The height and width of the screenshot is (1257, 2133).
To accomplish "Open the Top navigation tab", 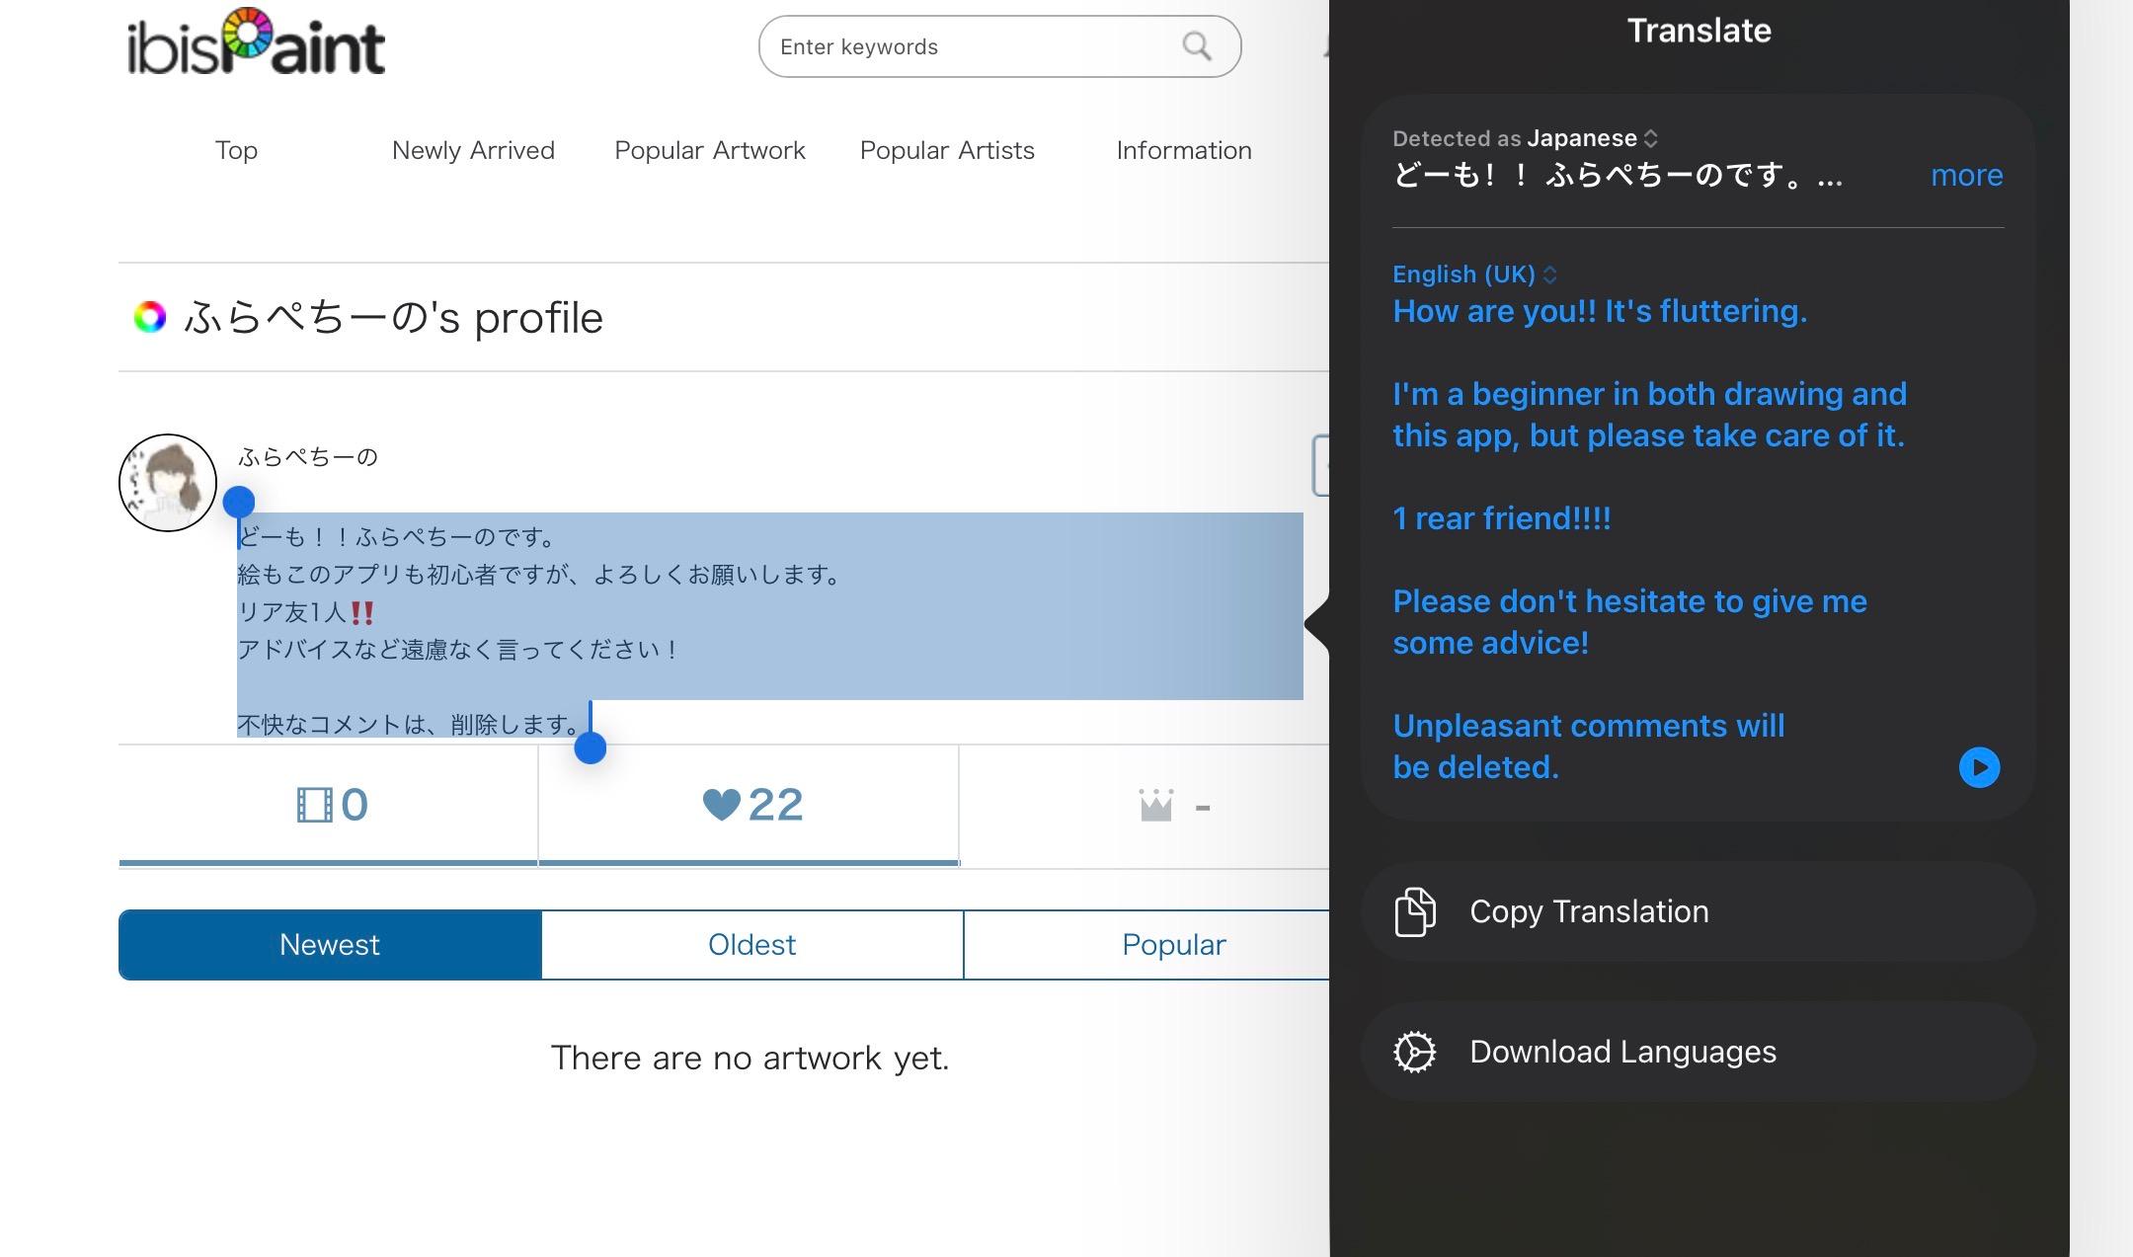I will pos(236,150).
